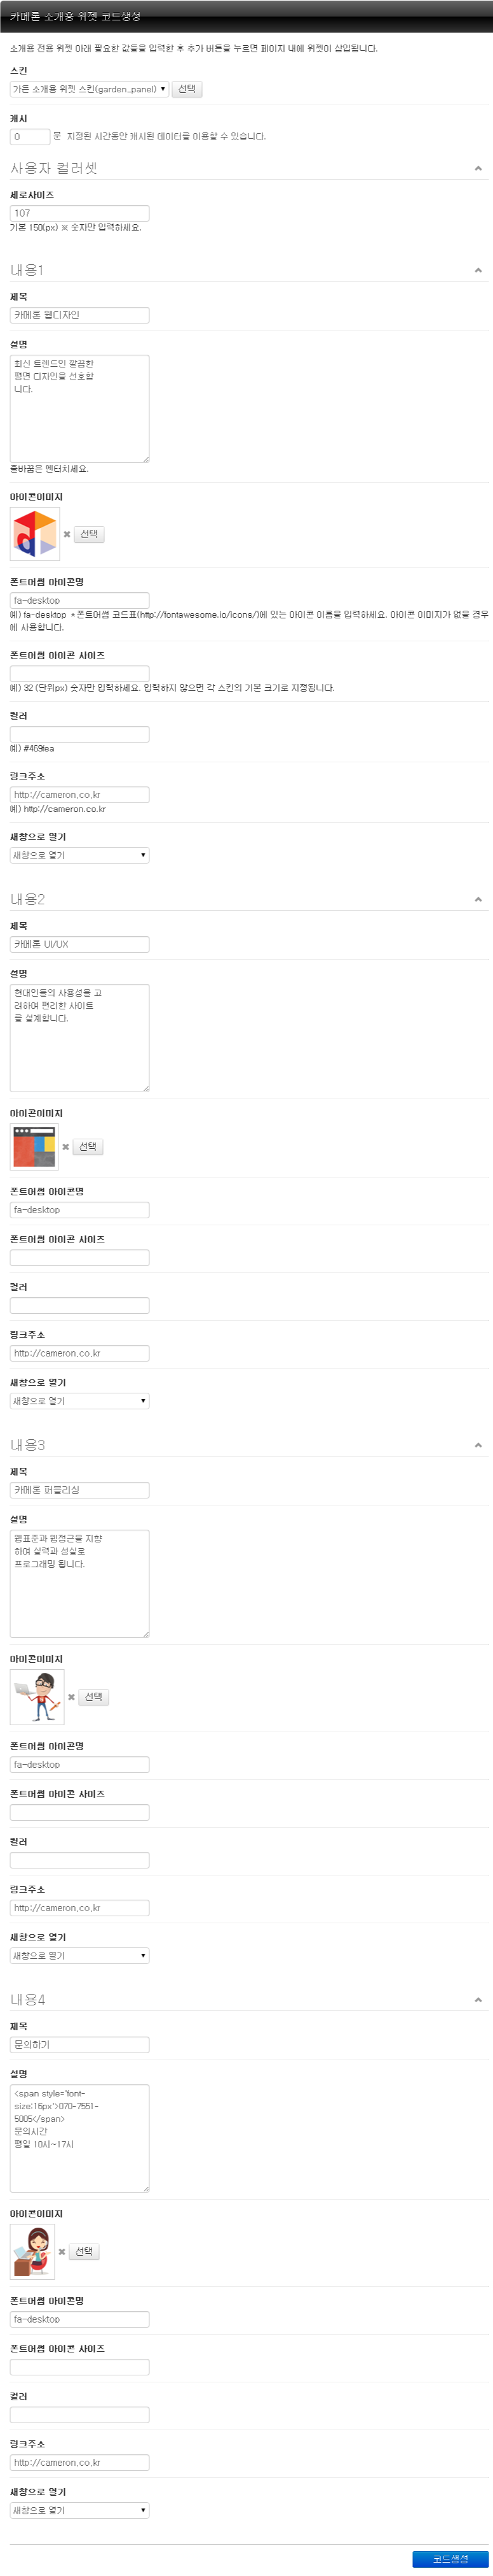Collapse the 내용4 section arrow
This screenshot has width=493, height=2576.
tap(478, 2000)
